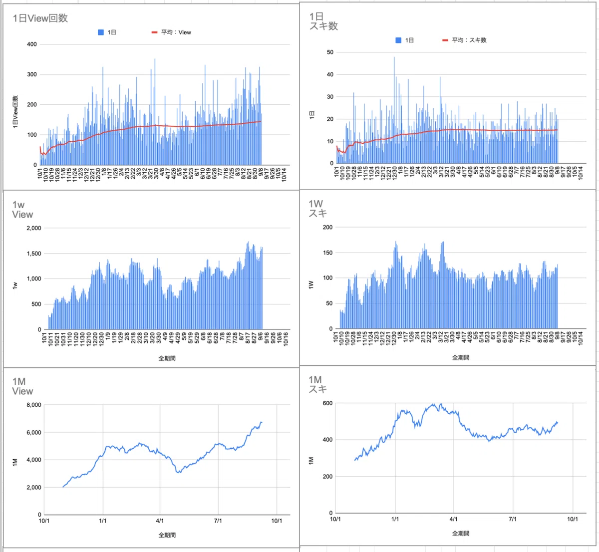Select the 150 value on 1W スキ axis
This screenshot has height=552, width=599.
coord(328,253)
